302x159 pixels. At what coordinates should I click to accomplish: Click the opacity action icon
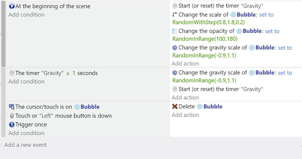tap(175, 31)
